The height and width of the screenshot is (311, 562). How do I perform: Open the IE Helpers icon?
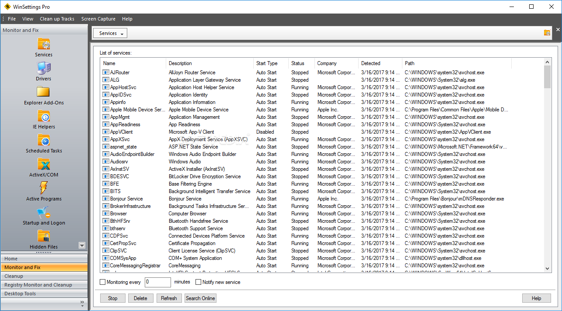click(x=44, y=116)
